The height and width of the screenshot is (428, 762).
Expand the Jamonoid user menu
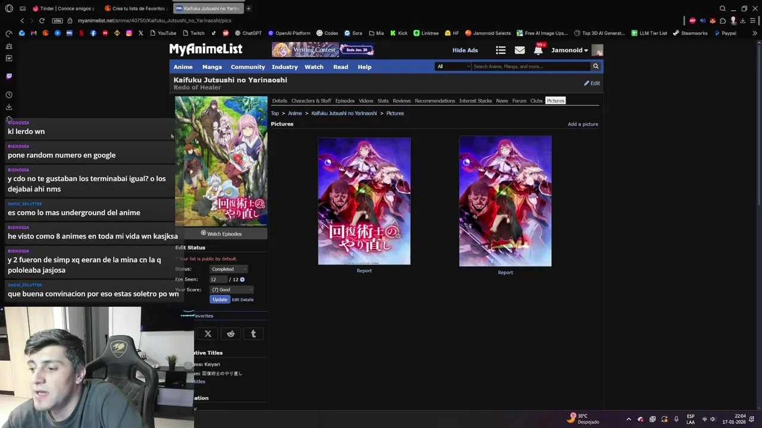point(569,51)
